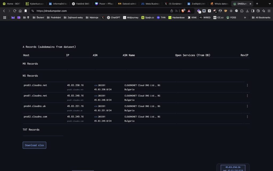
Task: Go back using the browser back arrow
Action: [x=4, y=11]
